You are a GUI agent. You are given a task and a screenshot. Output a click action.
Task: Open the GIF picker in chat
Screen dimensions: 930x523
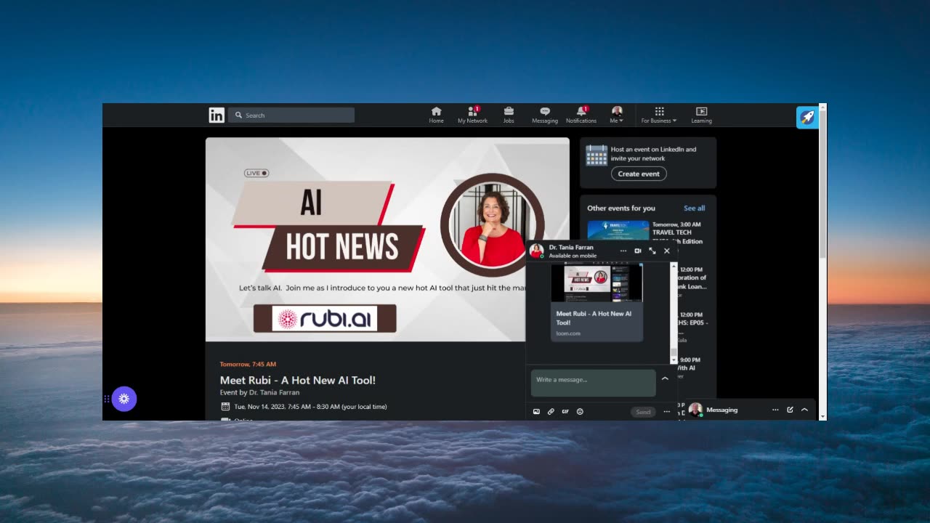click(x=565, y=412)
